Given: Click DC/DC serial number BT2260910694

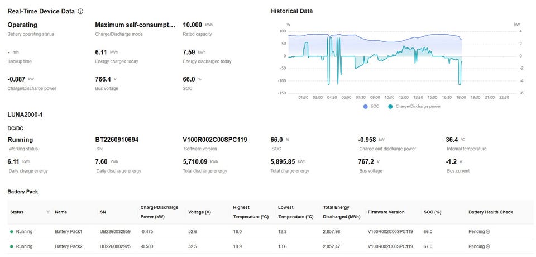Looking at the screenshot, I should 117,140.
